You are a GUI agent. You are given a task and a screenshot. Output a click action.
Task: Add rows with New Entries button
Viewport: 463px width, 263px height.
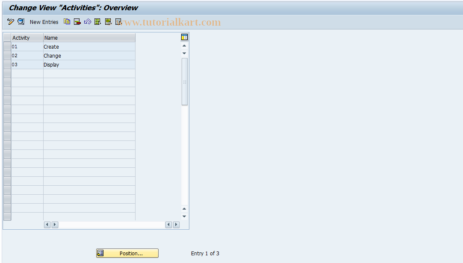(x=44, y=22)
